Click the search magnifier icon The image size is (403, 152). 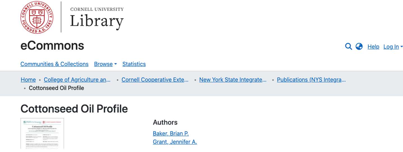348,46
